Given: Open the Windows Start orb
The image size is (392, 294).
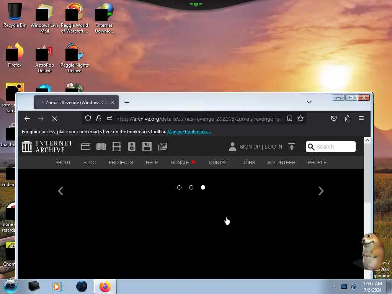Looking at the screenshot, I should pyautogui.click(x=10, y=286).
